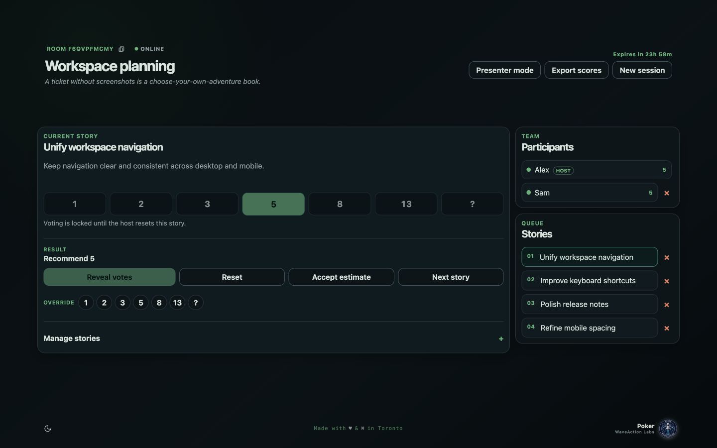Click the Reveal votes button
717x448 pixels.
110,277
